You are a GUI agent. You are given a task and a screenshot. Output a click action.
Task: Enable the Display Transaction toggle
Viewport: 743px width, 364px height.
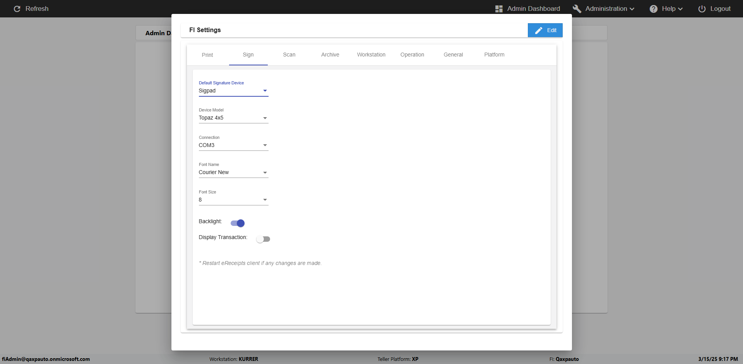point(263,239)
